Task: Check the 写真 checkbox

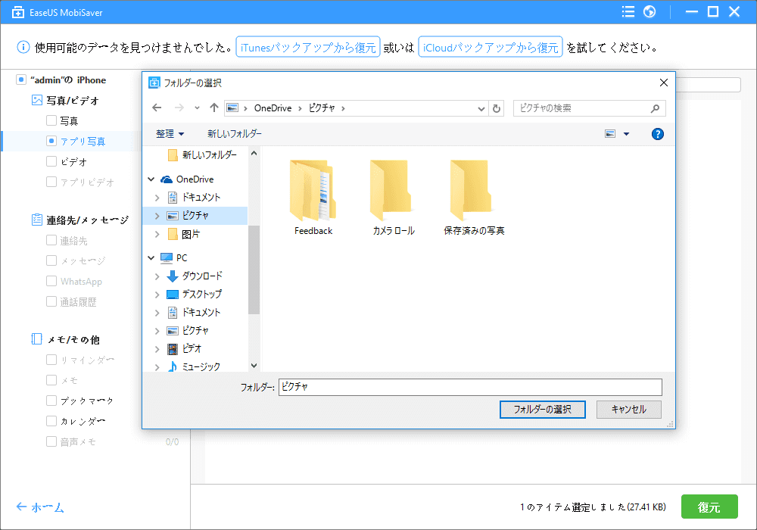Action: click(x=51, y=120)
